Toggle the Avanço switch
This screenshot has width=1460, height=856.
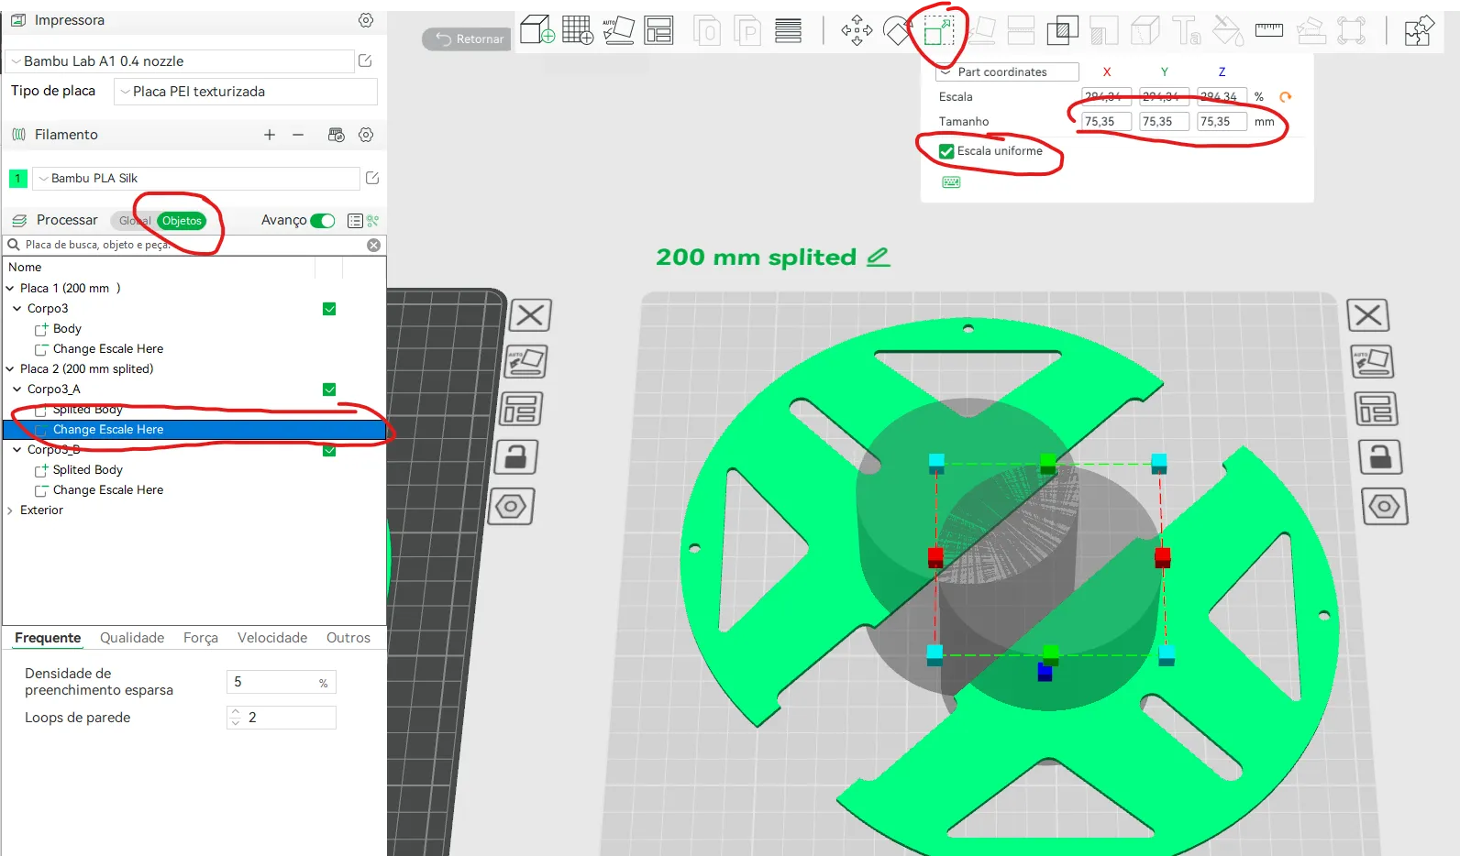point(323,221)
